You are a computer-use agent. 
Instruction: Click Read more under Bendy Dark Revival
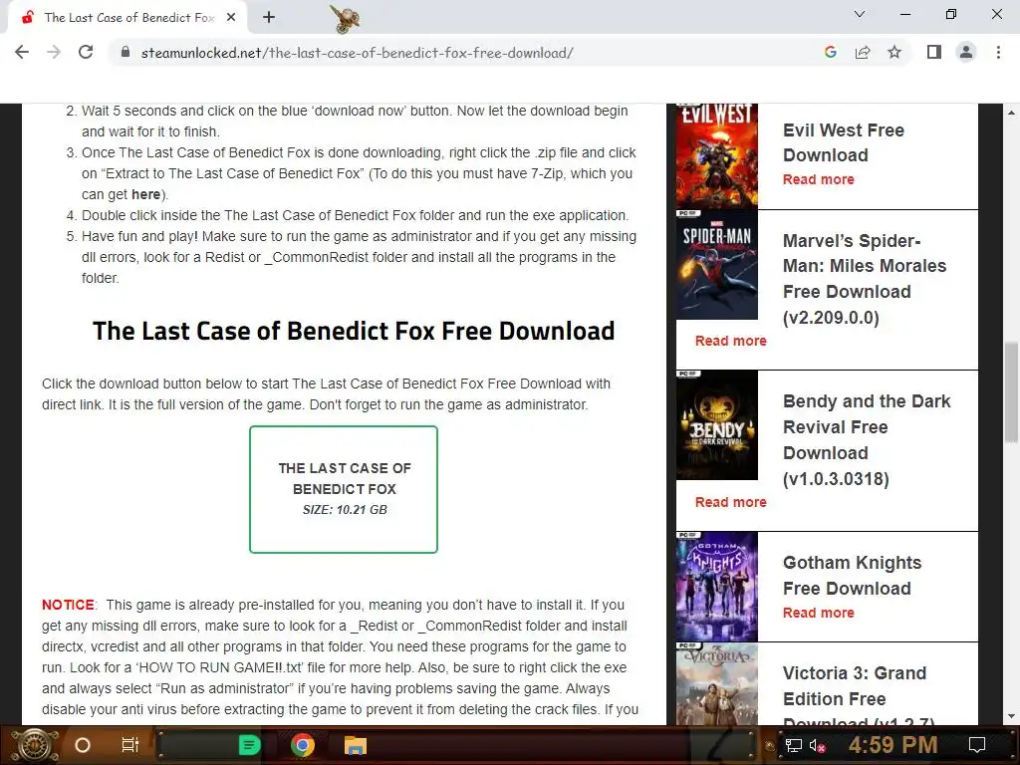[730, 502]
